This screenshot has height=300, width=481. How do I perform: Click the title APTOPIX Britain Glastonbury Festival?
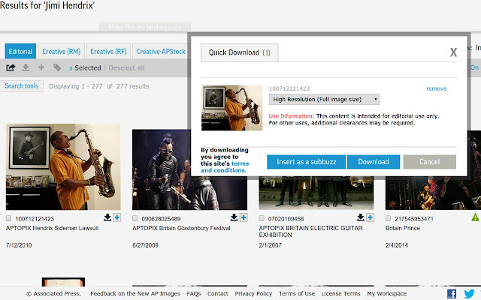[181, 228]
